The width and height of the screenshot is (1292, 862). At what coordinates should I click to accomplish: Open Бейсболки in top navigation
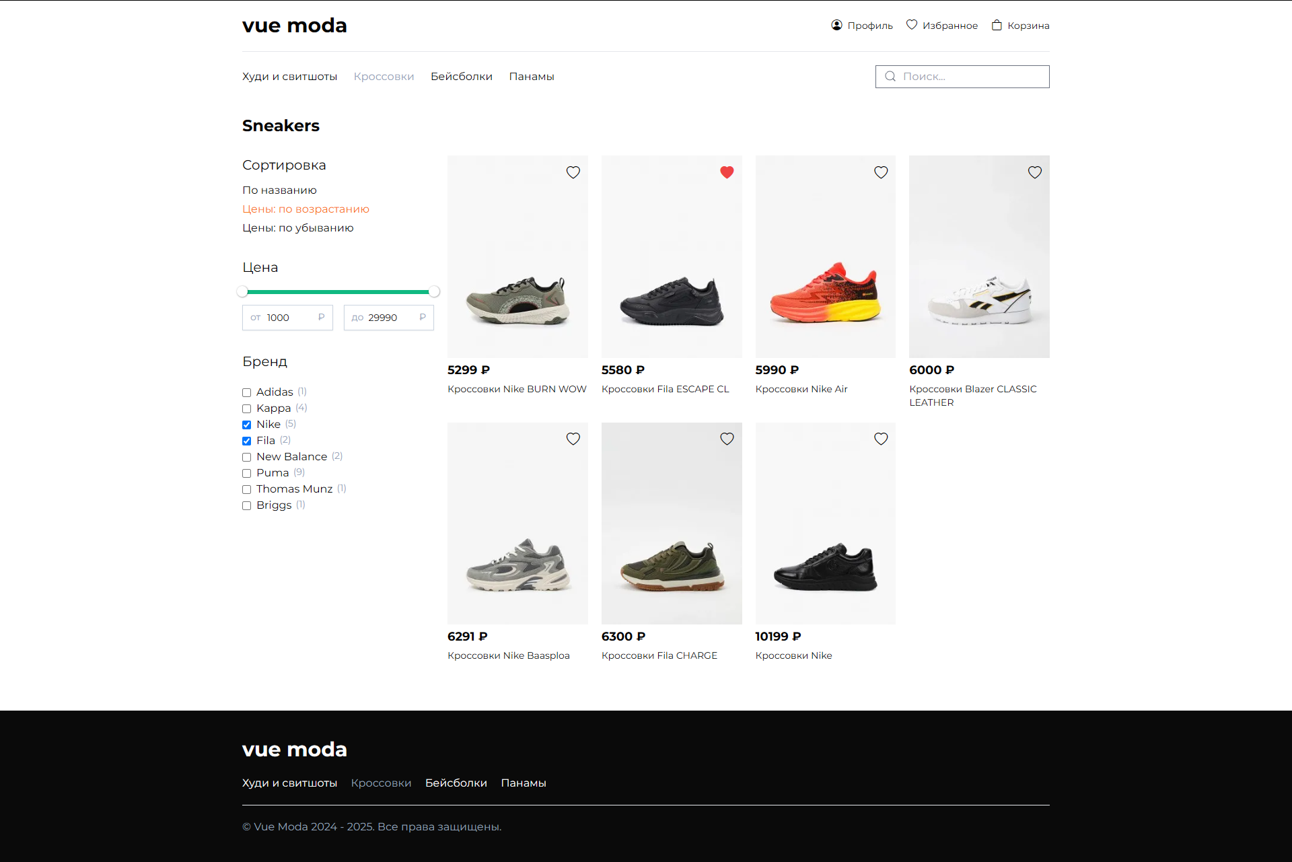[x=462, y=77]
